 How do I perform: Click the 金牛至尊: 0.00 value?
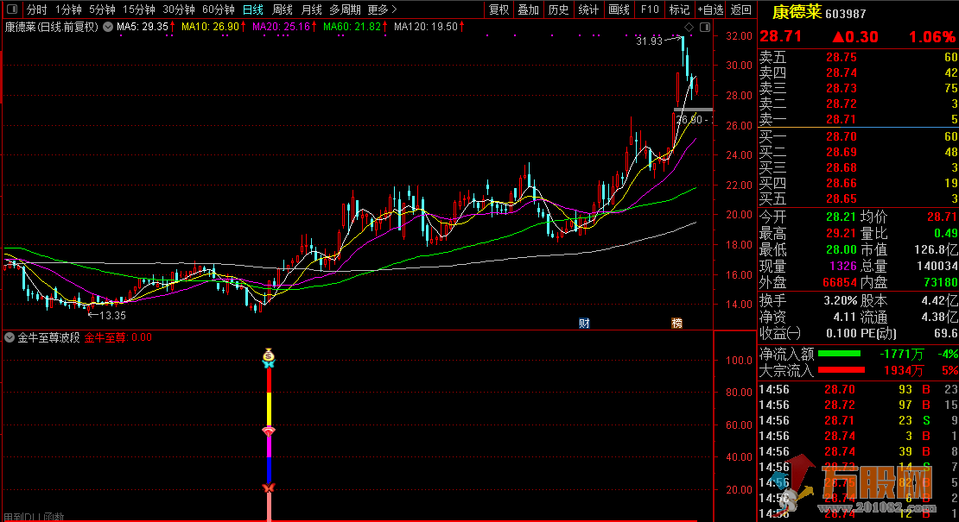(118, 337)
